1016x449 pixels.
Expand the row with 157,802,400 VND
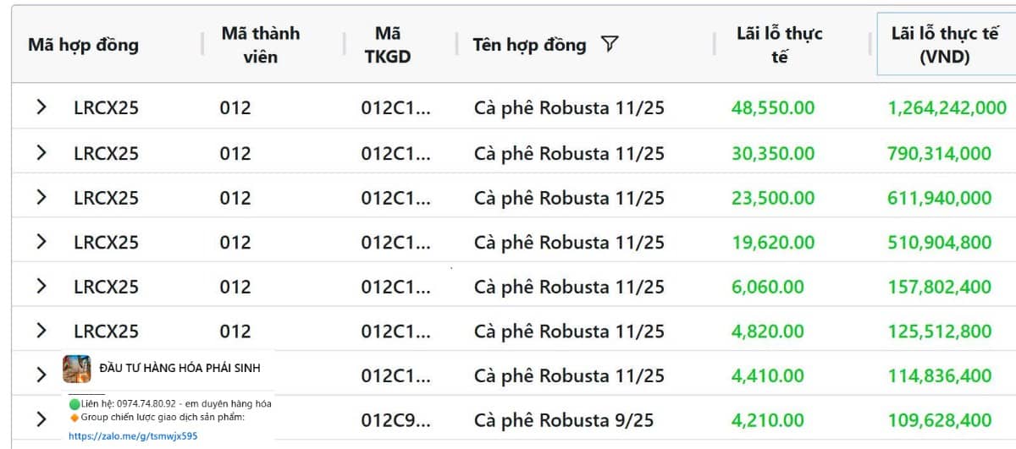coord(41,287)
